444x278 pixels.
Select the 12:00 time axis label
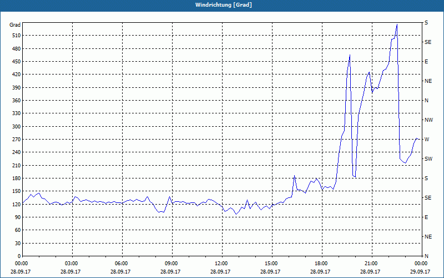(220, 264)
